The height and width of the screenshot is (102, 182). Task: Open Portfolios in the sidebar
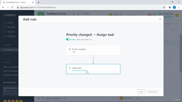(11, 36)
